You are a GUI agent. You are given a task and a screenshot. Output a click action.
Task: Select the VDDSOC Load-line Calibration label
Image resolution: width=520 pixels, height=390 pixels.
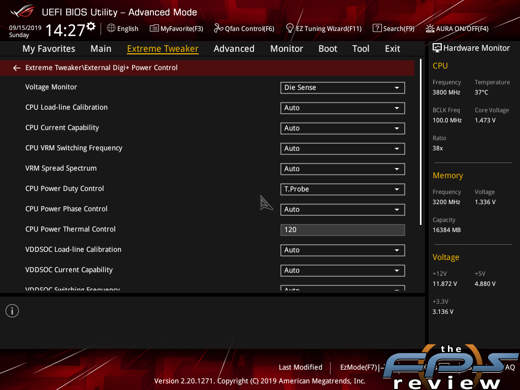(x=73, y=249)
